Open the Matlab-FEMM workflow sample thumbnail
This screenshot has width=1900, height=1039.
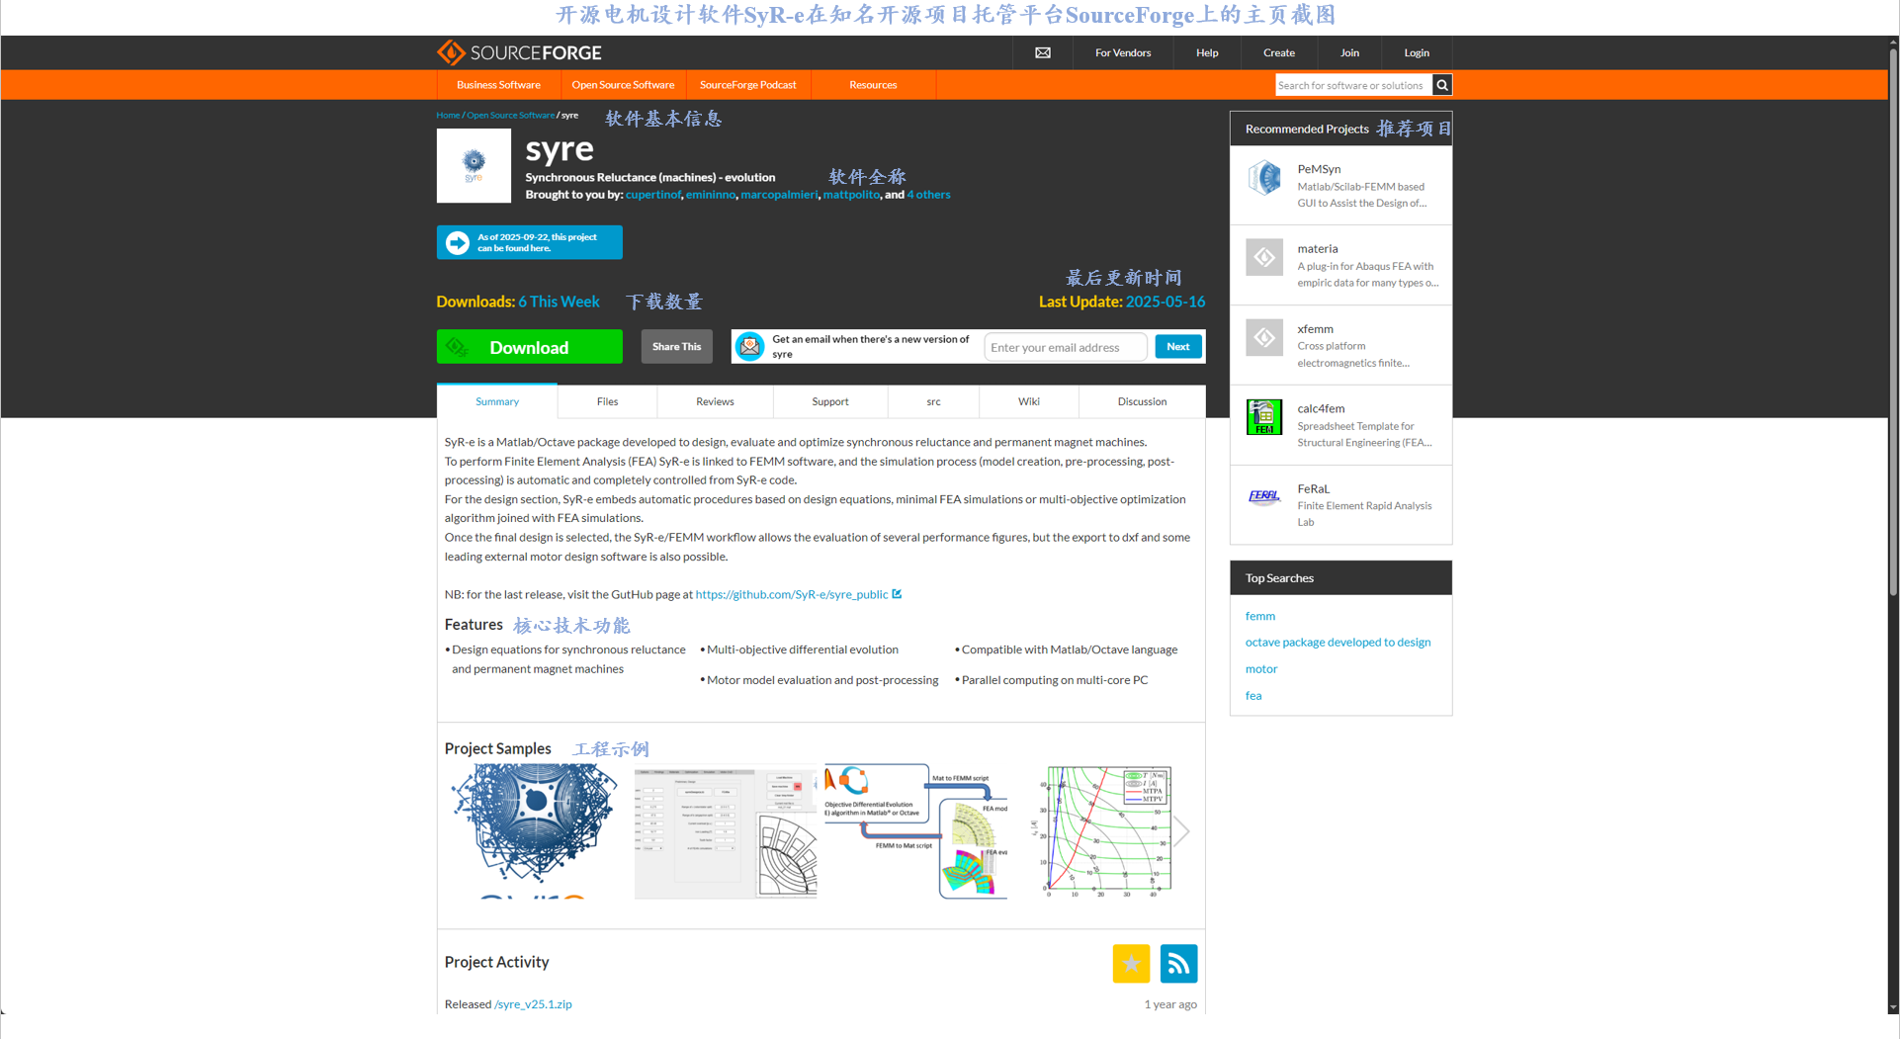916,830
